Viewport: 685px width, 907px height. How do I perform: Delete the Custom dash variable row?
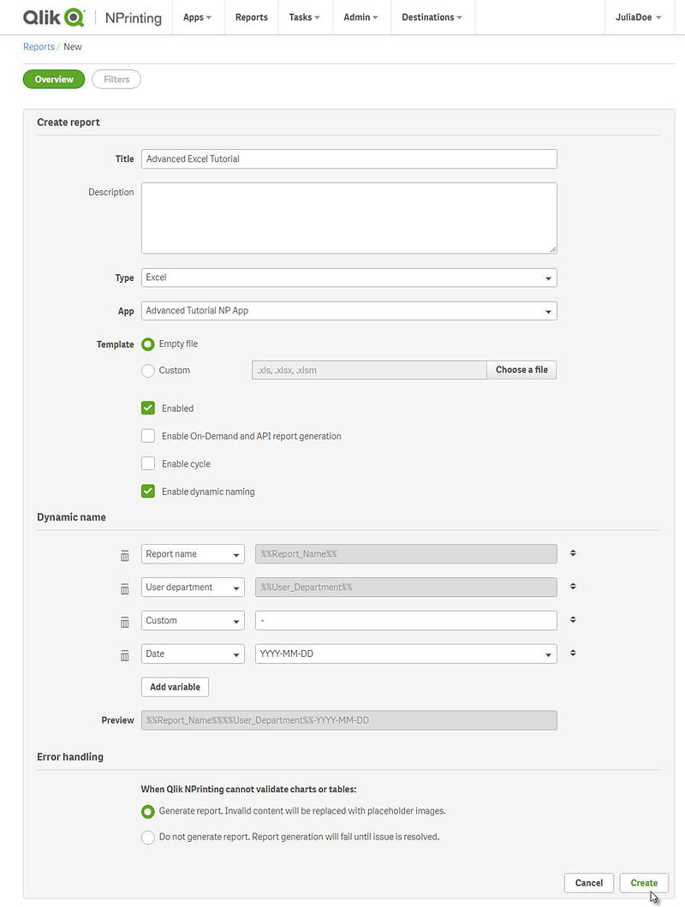pyautogui.click(x=124, y=622)
